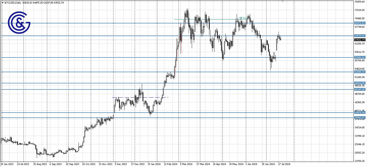
Task: Select the 64728.92 horizontal level price tag
Action: 360,36
